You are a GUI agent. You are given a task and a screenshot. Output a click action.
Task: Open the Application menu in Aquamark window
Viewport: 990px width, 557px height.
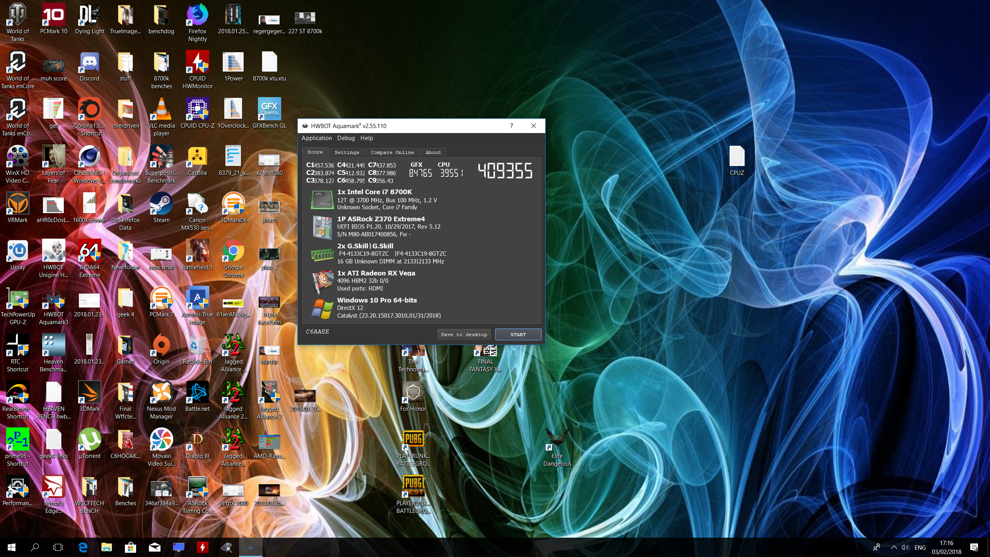click(x=316, y=138)
